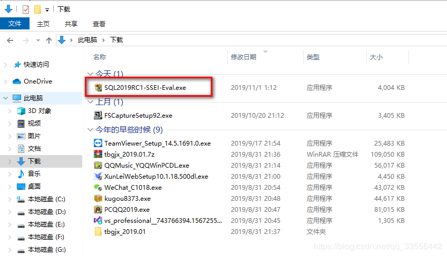Open 桌面 in the sidebar
The image size is (447, 256).
coord(34,186)
